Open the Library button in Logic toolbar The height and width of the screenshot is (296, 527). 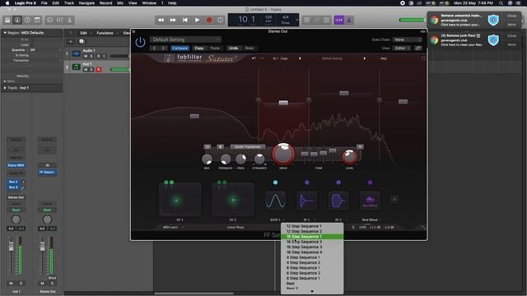[7, 20]
